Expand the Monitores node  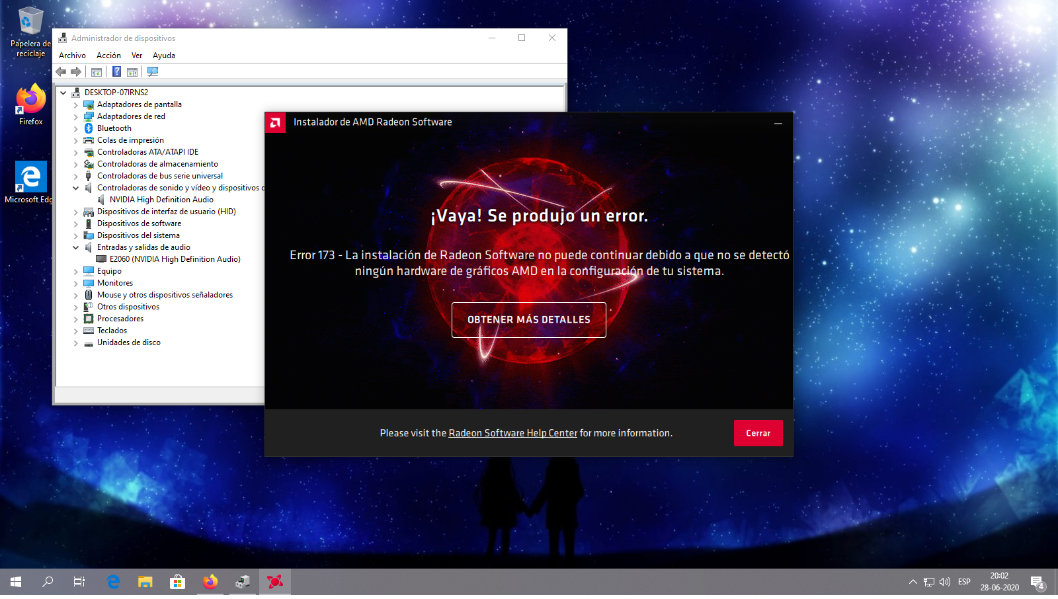click(76, 283)
